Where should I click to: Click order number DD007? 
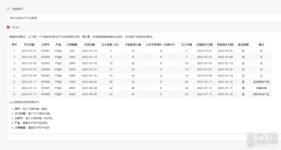pos(46,88)
